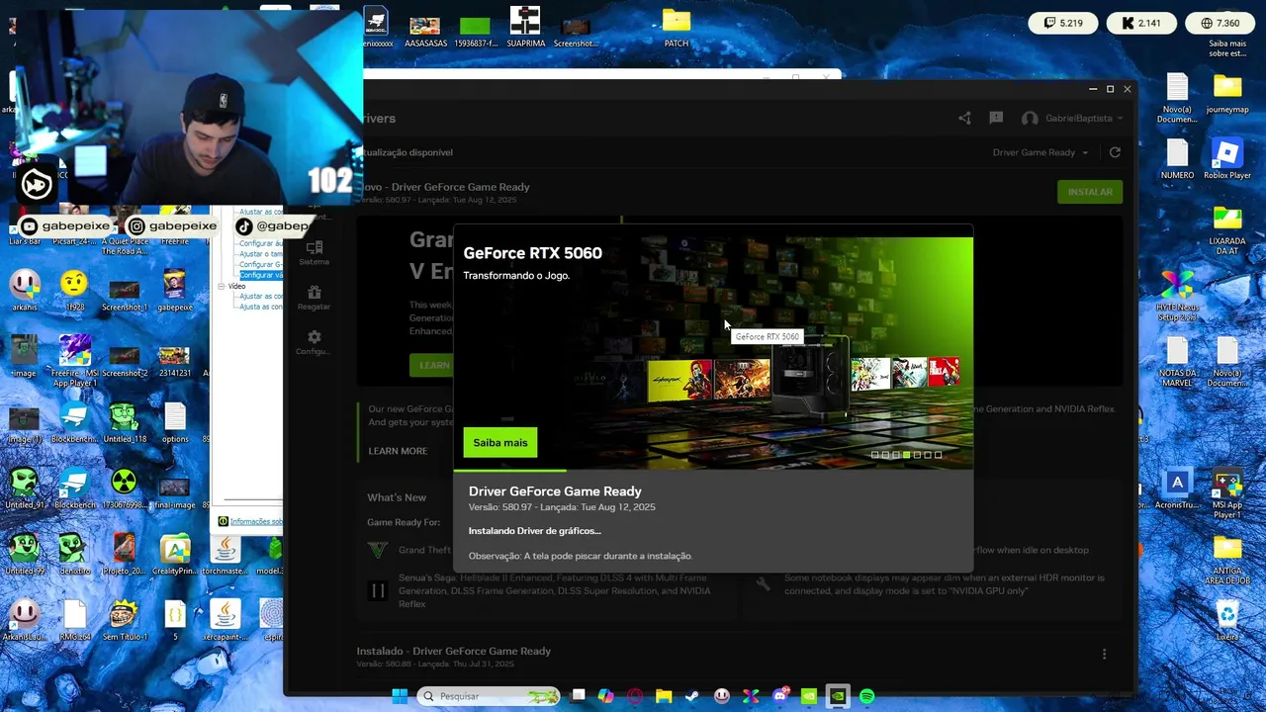Click the Pesquisar taskbar search box
The image size is (1266, 712).
coord(489,696)
